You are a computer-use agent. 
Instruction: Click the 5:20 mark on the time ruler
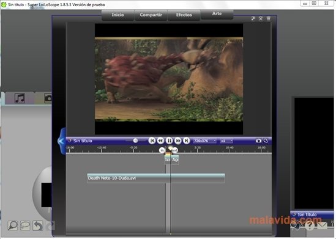pyautogui.click(x=197, y=148)
